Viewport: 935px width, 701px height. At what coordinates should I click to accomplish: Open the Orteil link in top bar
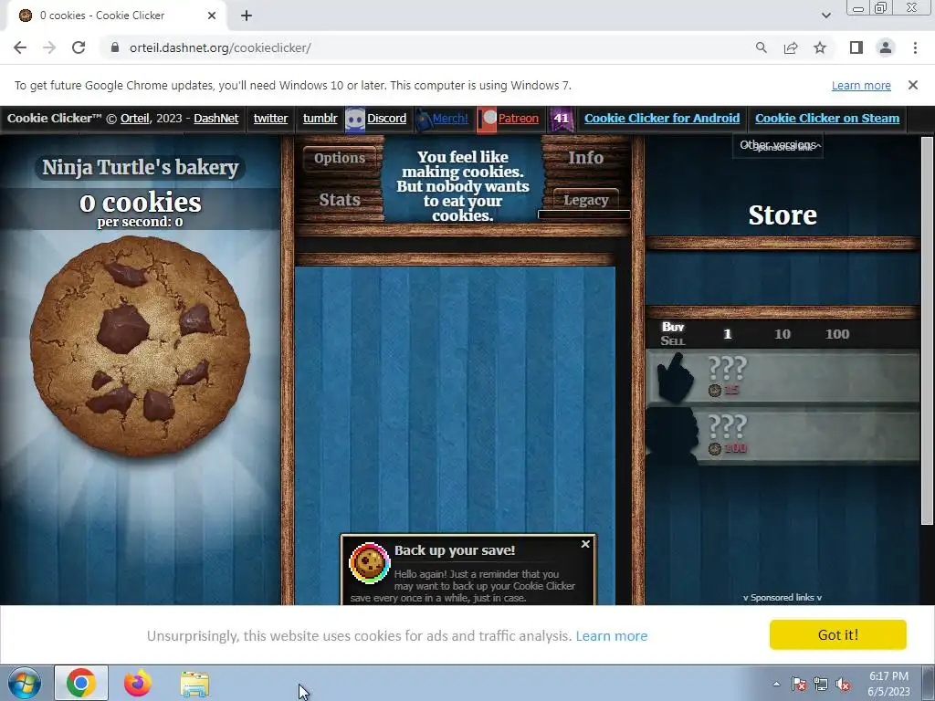click(x=135, y=118)
